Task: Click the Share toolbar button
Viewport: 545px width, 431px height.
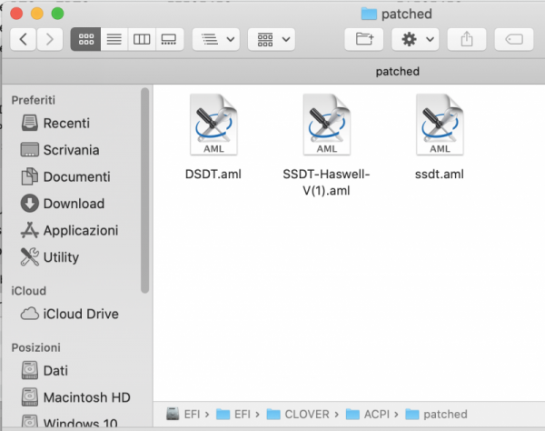Action: [468, 39]
